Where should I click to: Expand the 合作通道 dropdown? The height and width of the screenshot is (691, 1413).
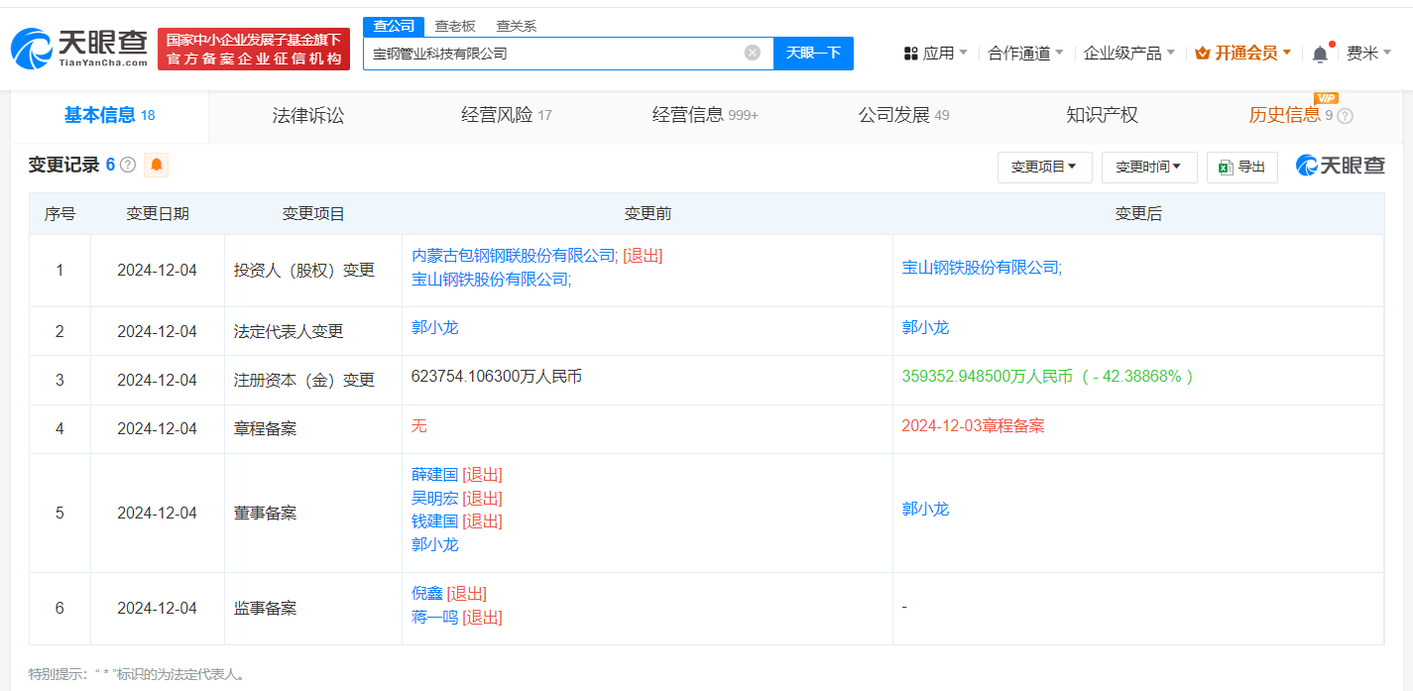tap(1025, 54)
